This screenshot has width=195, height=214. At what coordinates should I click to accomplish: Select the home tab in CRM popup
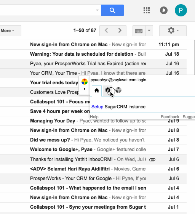click(x=97, y=90)
